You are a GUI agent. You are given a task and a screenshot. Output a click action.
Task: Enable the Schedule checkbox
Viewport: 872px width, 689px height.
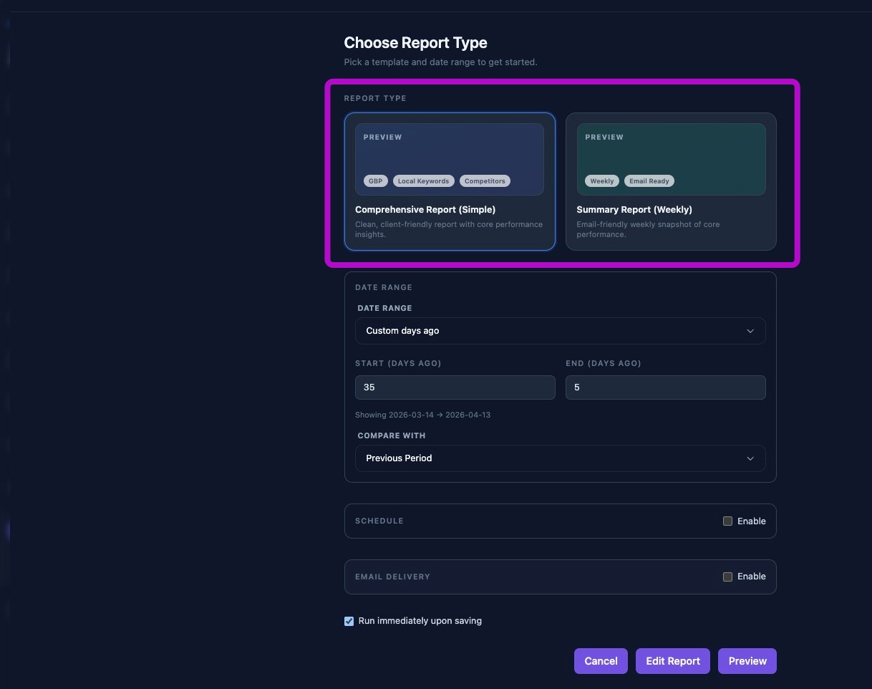pyautogui.click(x=727, y=521)
